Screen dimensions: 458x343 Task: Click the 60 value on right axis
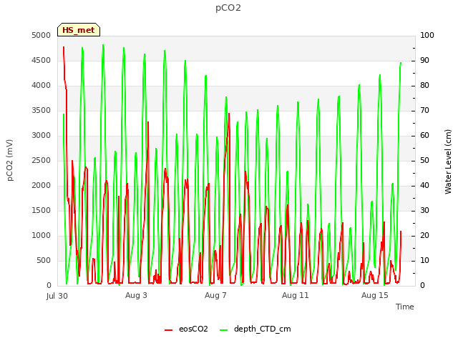tap(424, 135)
